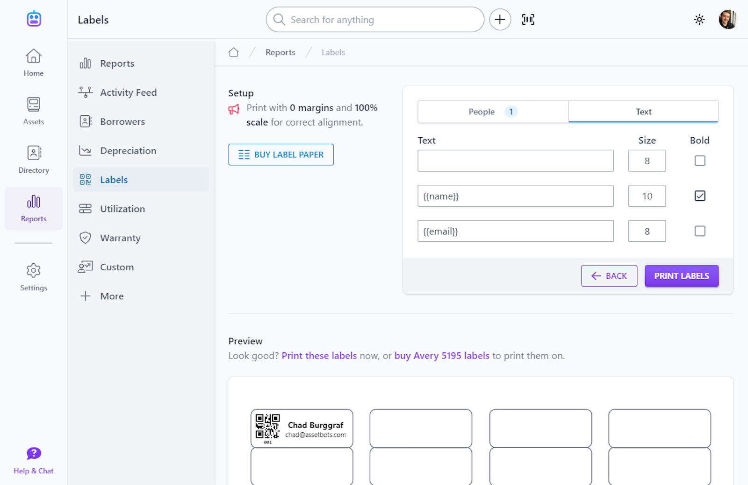Open the user avatar menu
The width and height of the screenshot is (748, 485).
pos(727,20)
